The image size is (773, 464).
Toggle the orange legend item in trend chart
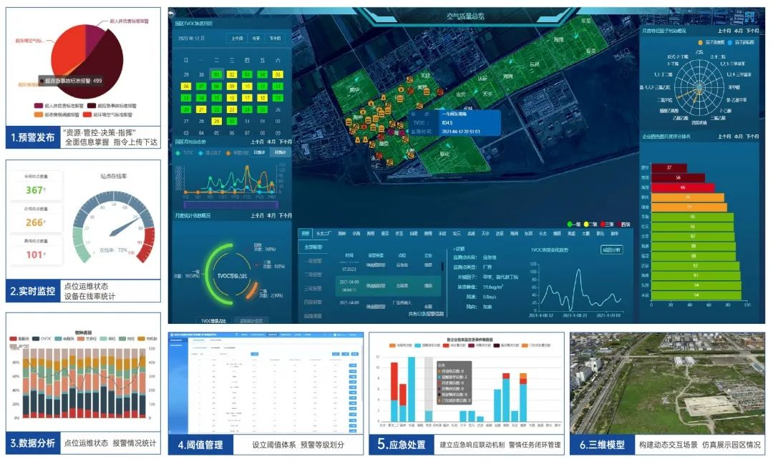(238, 153)
